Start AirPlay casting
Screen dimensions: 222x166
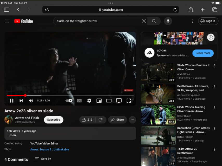click(119, 101)
